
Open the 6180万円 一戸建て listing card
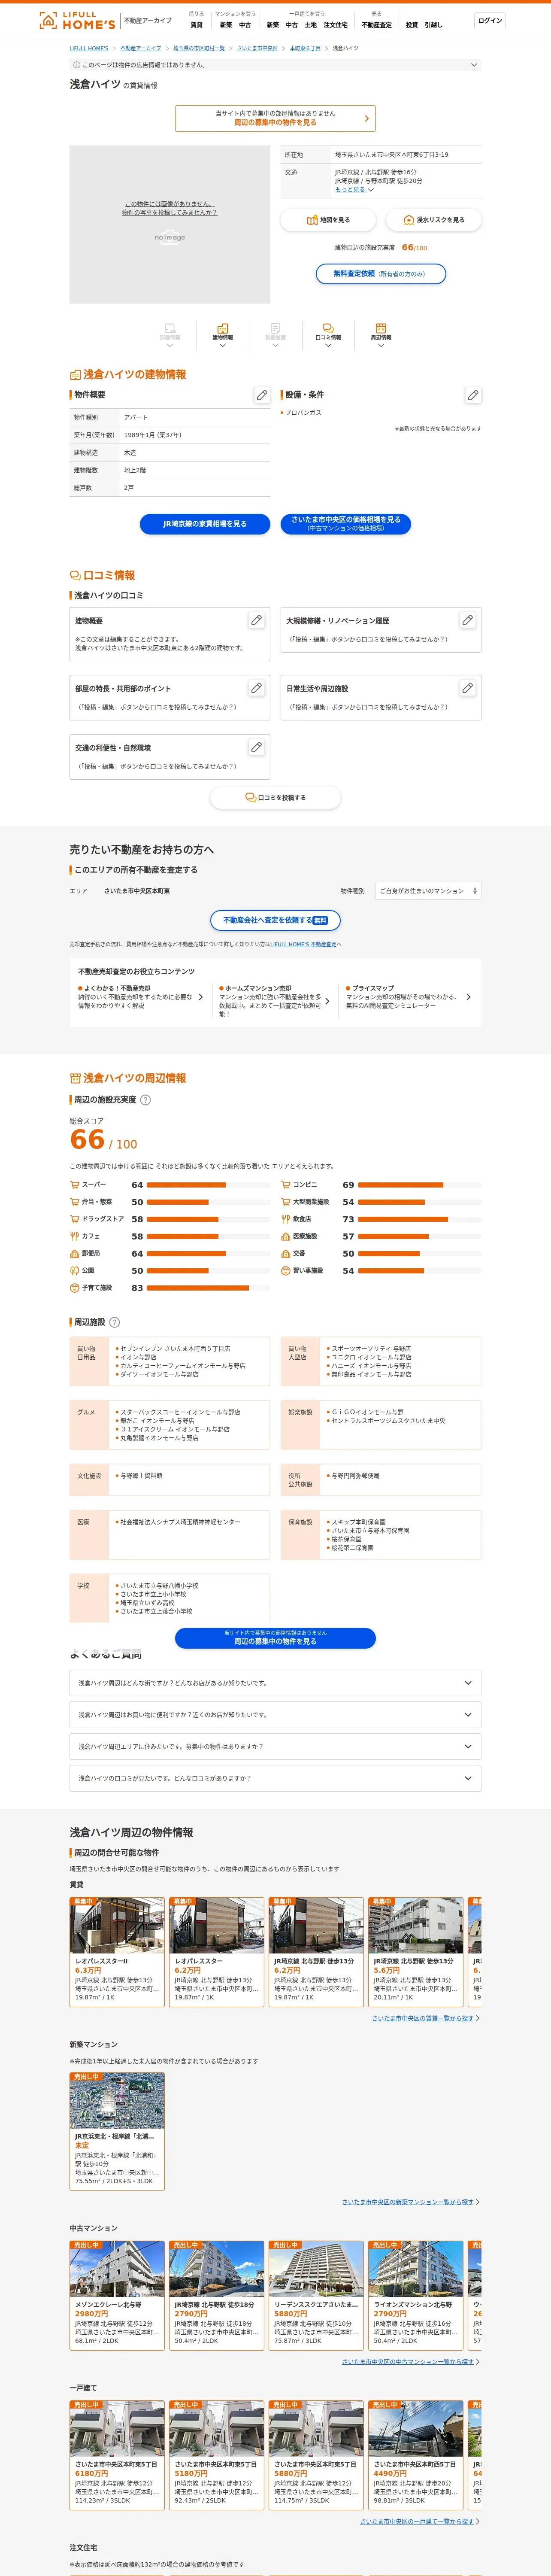(x=117, y=2454)
